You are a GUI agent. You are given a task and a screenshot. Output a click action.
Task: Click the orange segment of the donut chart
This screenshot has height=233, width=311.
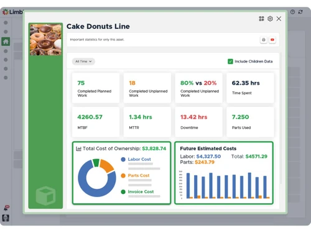[x=106, y=165]
